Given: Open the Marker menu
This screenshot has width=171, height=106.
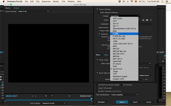Looking at the screenshot, I should click(x=56, y=1).
